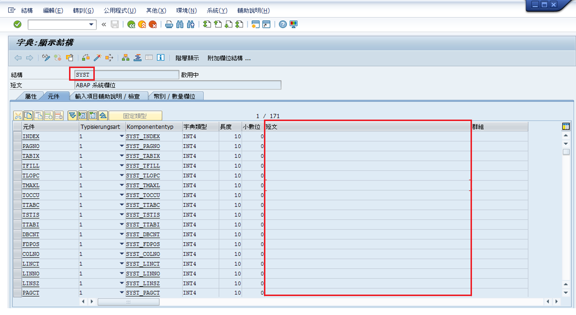Screen dimensions: 576x315
Task: Open the command field dropdown arrow
Action: pos(91,25)
